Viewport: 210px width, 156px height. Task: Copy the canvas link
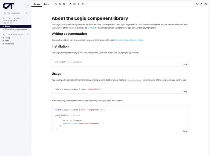pos(206,4)
